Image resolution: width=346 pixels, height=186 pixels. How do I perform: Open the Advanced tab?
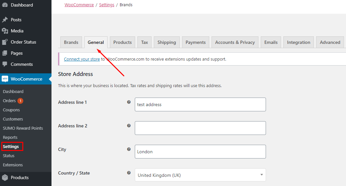click(330, 42)
